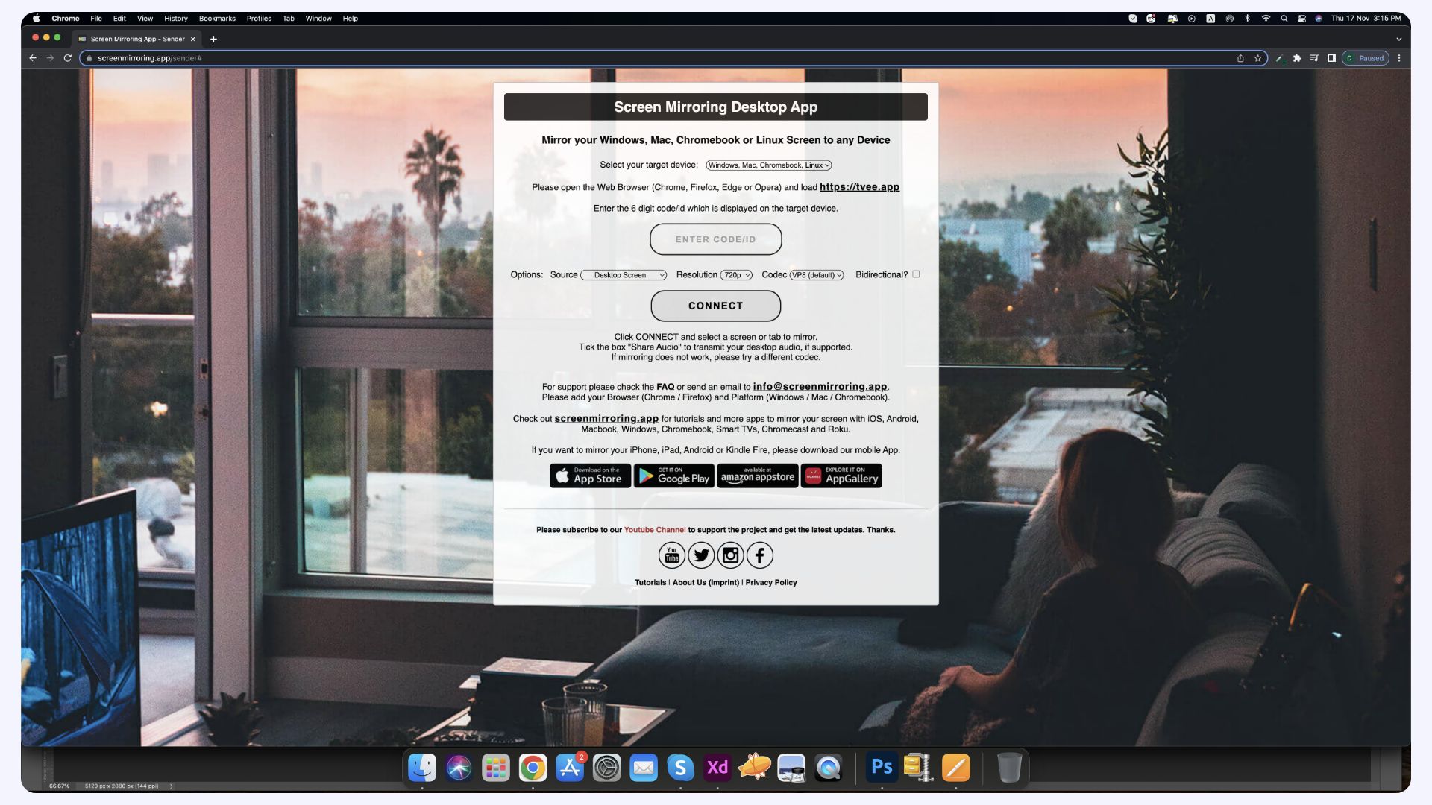The height and width of the screenshot is (805, 1432).
Task: Click the Google Play download icon
Action: tap(673, 476)
